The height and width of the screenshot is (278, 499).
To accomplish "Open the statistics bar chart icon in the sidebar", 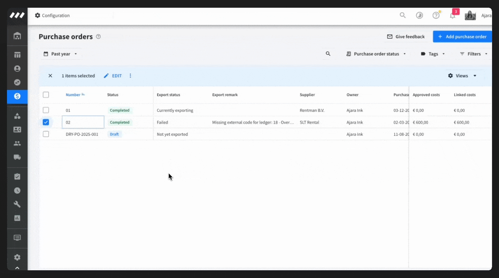I will click(17, 218).
